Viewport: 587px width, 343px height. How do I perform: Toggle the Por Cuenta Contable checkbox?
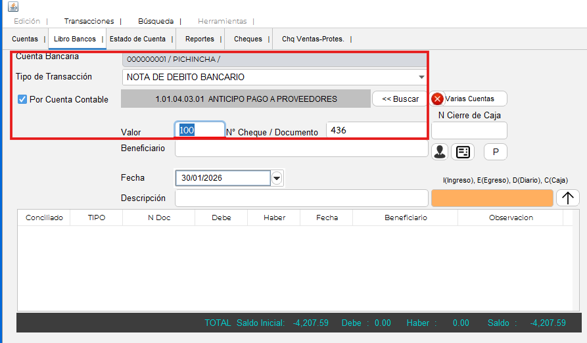coord(22,99)
